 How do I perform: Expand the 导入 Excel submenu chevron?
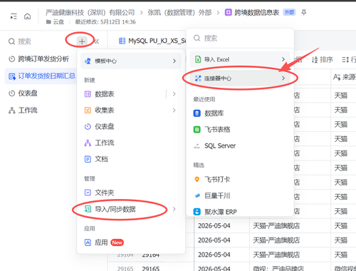pyautogui.click(x=283, y=59)
